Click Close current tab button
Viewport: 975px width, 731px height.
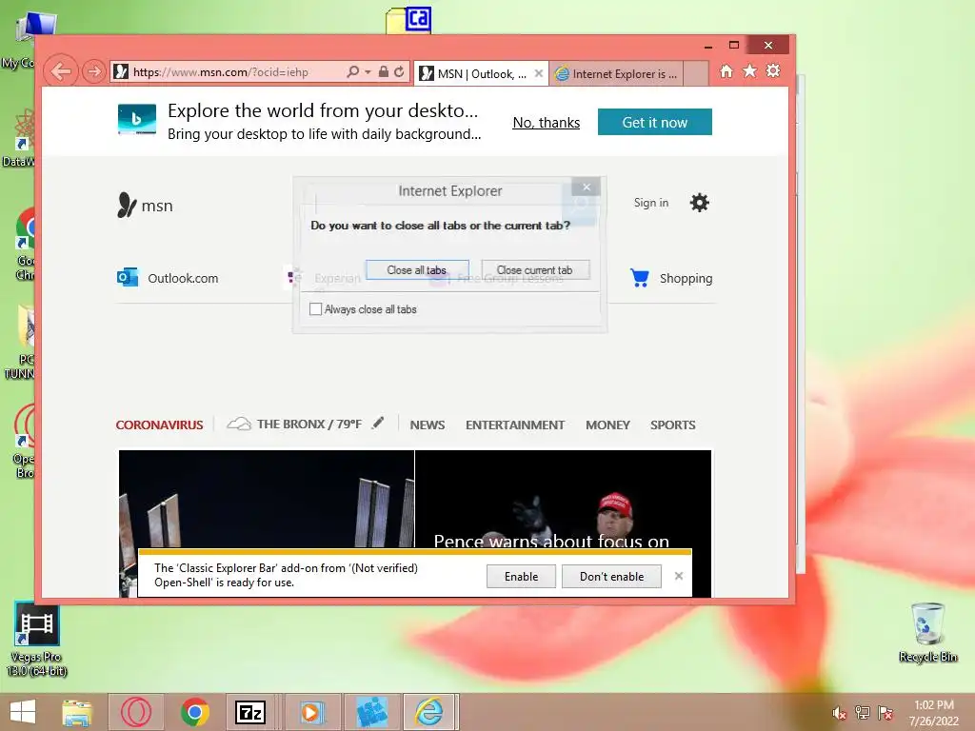point(535,269)
